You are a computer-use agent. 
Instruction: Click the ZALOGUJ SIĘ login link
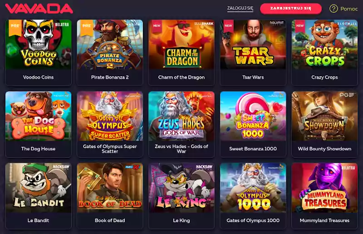click(240, 8)
